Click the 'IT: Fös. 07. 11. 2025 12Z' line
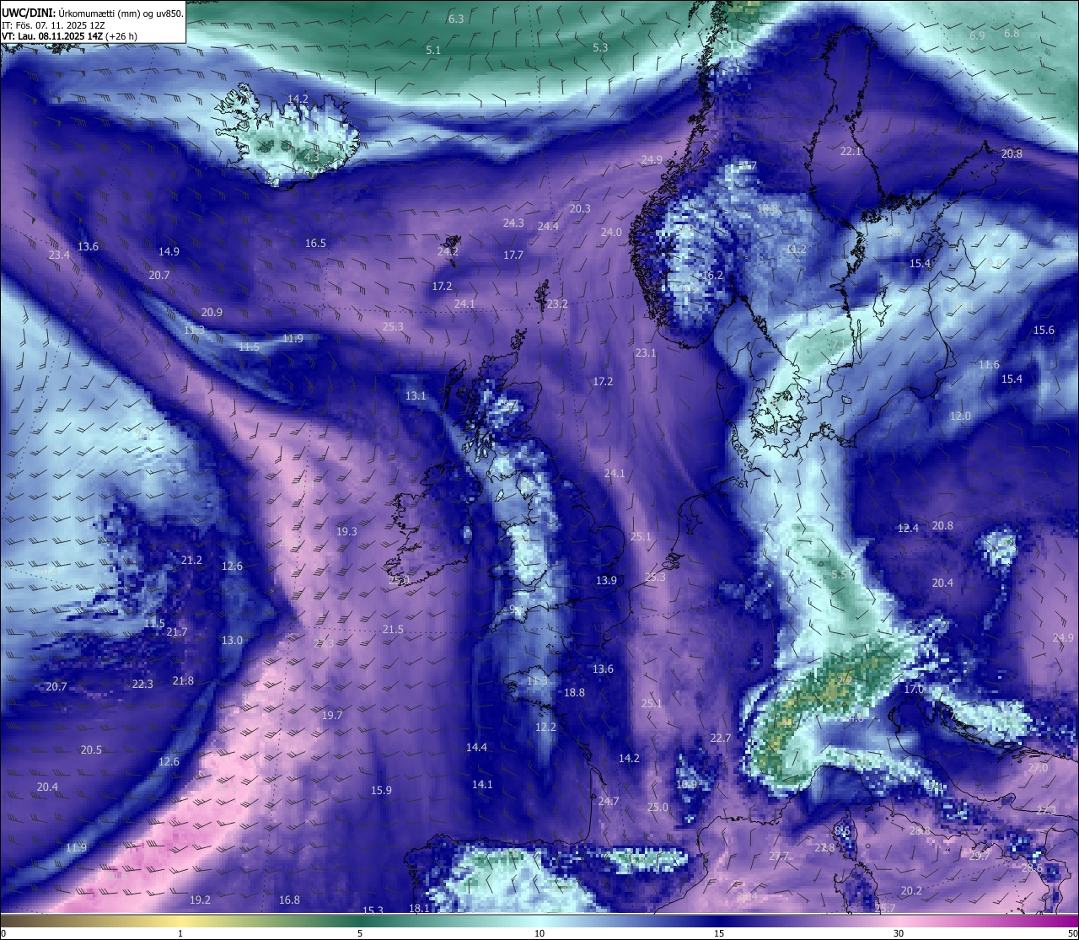This screenshot has width=1079, height=940. pos(53,25)
